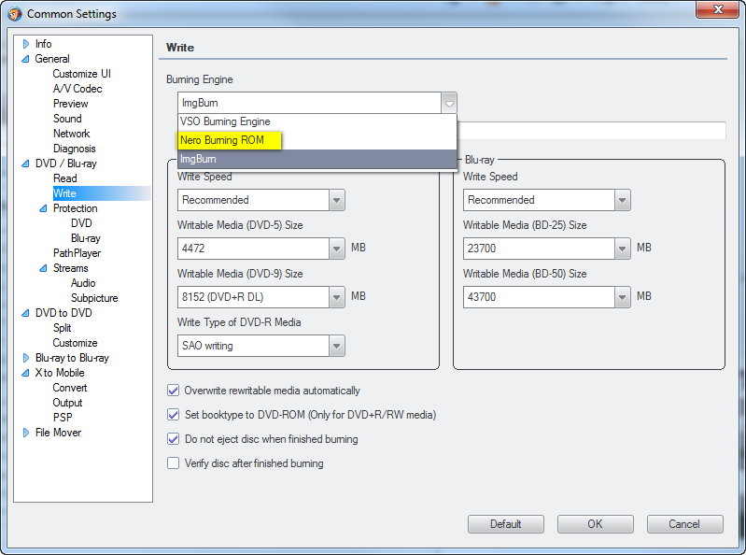The image size is (746, 555).
Task: Select Output under X to Mobile
Action: click(x=67, y=403)
